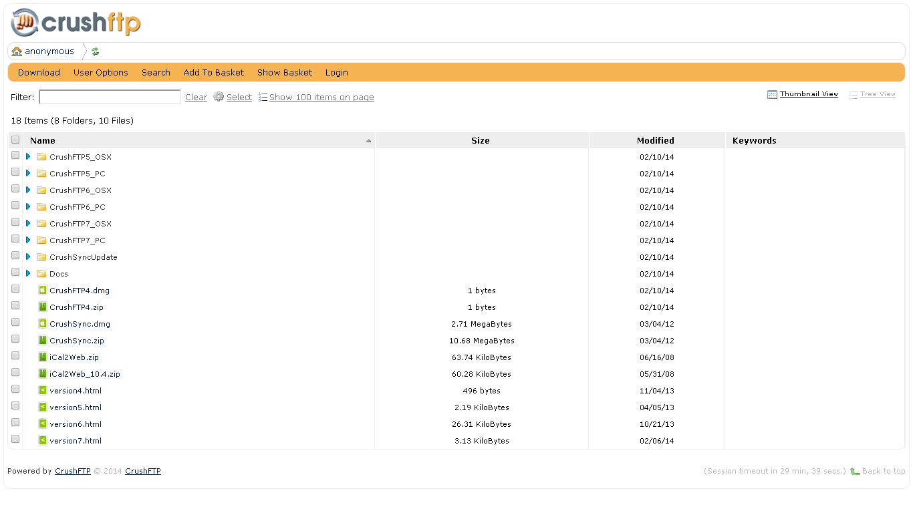Expand the CrushFTP5_PC folder arrow

tap(28, 173)
